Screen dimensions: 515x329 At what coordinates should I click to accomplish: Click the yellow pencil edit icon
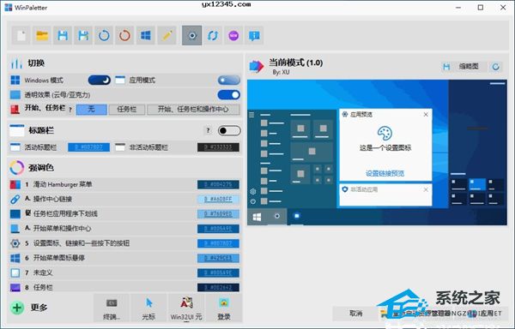pyautogui.click(x=167, y=35)
